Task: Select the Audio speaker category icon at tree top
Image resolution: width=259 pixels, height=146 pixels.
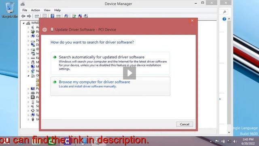Action: pyautogui.click(x=33, y=27)
